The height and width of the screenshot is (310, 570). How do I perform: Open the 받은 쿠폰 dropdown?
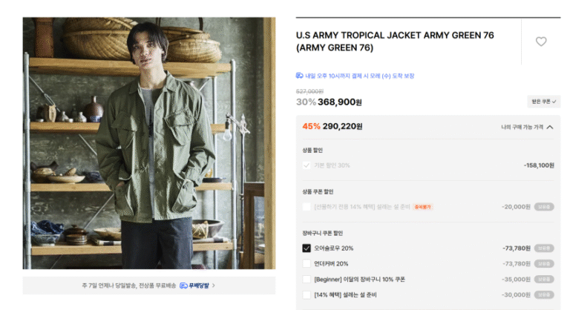(x=543, y=102)
